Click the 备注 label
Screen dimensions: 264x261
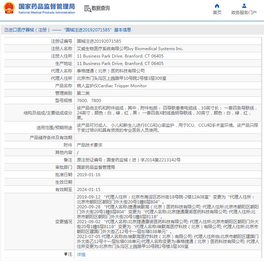[x=68, y=160]
